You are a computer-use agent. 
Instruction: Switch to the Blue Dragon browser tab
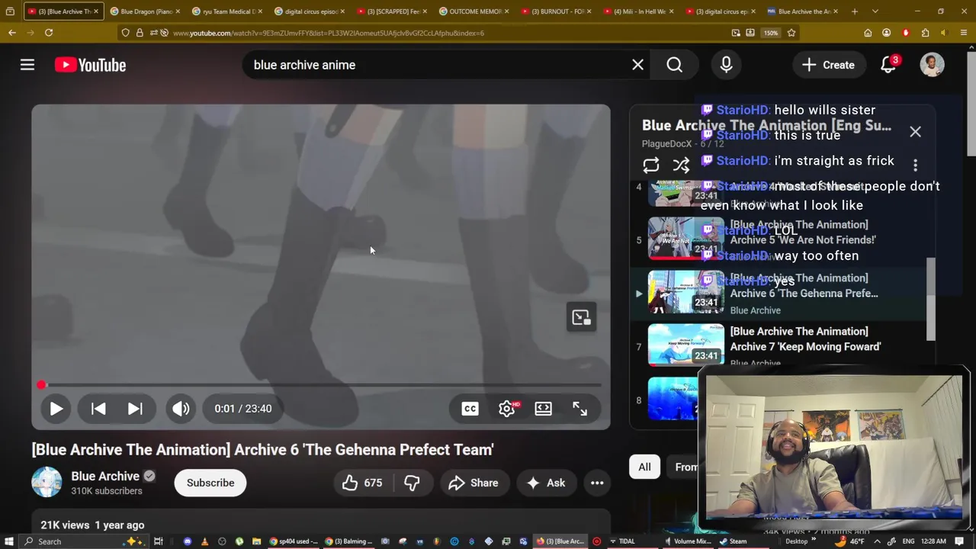144,11
